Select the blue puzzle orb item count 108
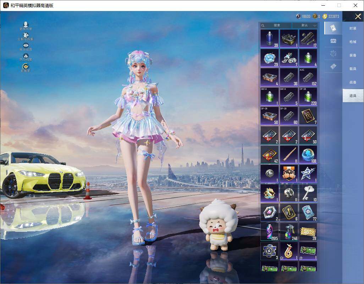 (308, 154)
